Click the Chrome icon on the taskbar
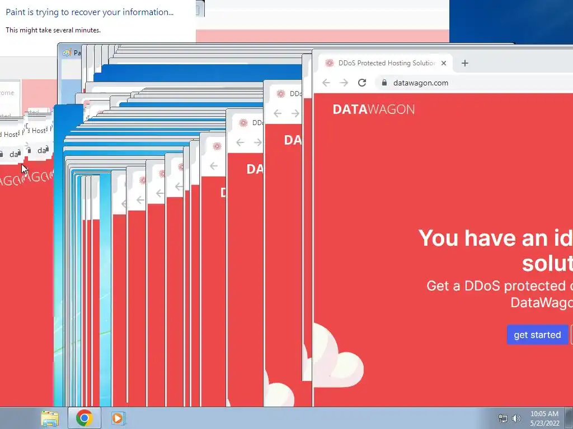The height and width of the screenshot is (429, 573). (x=84, y=418)
